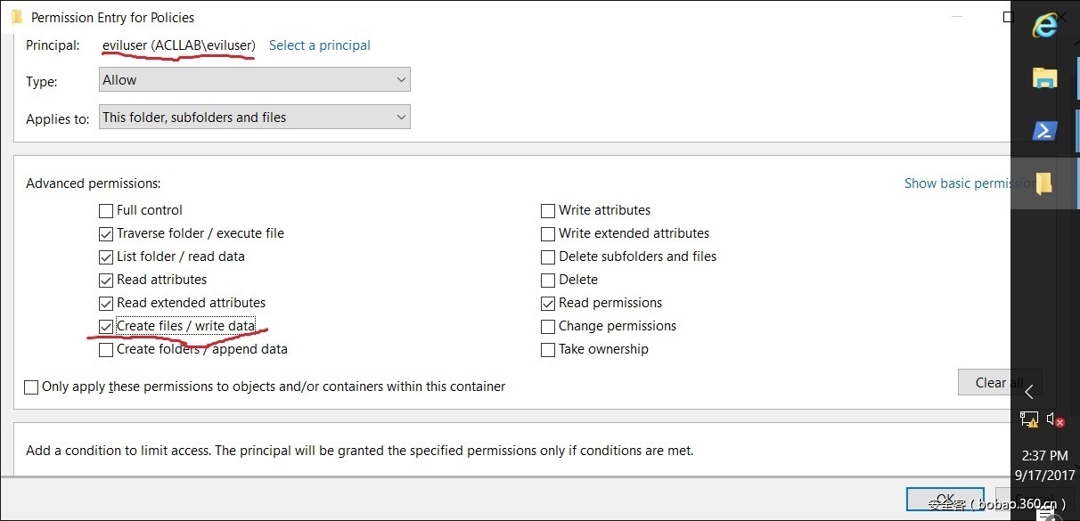
Task: Confirm the dialog with OK button
Action: coord(945,499)
